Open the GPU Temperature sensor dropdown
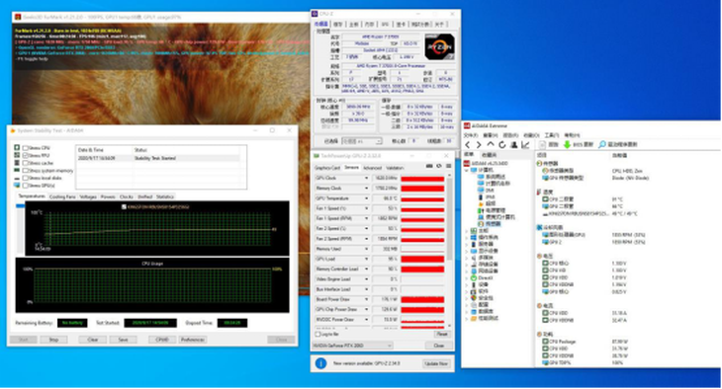The image size is (722, 389). tap(367, 198)
